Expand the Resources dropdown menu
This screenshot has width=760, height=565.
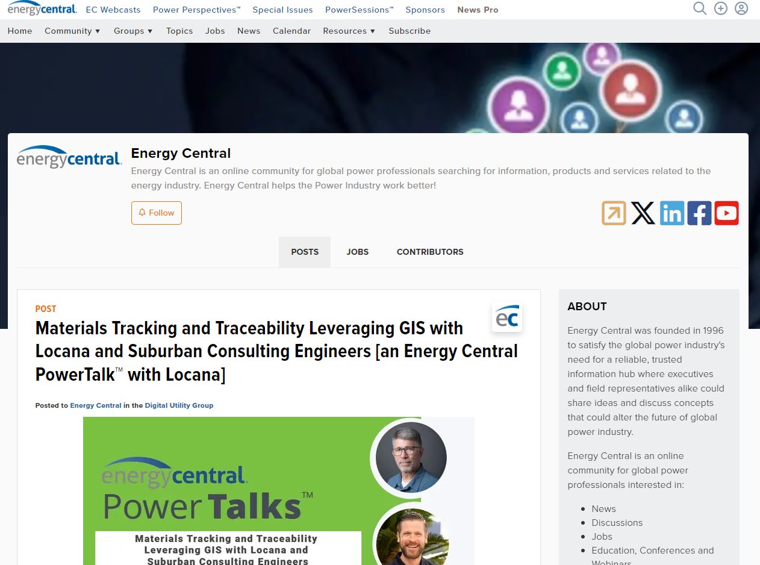tap(349, 31)
